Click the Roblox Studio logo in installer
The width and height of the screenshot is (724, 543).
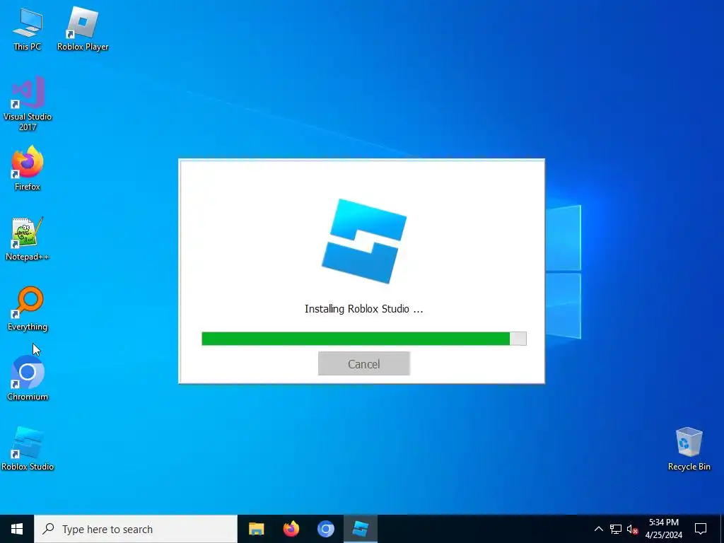[364, 241]
